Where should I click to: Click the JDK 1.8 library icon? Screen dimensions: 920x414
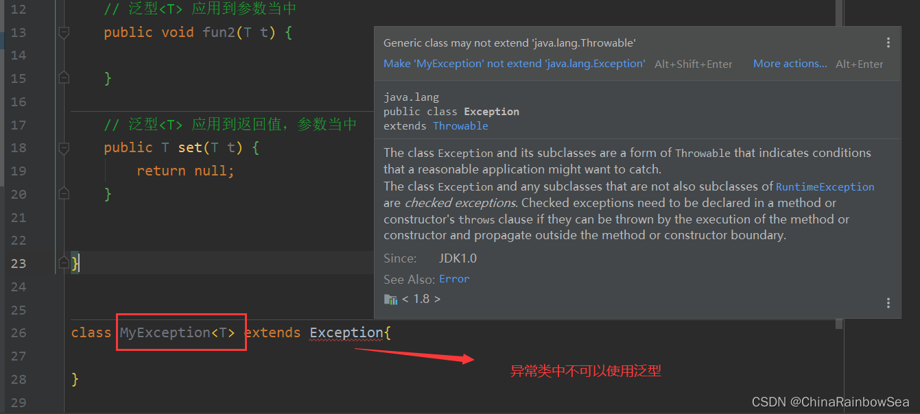390,299
